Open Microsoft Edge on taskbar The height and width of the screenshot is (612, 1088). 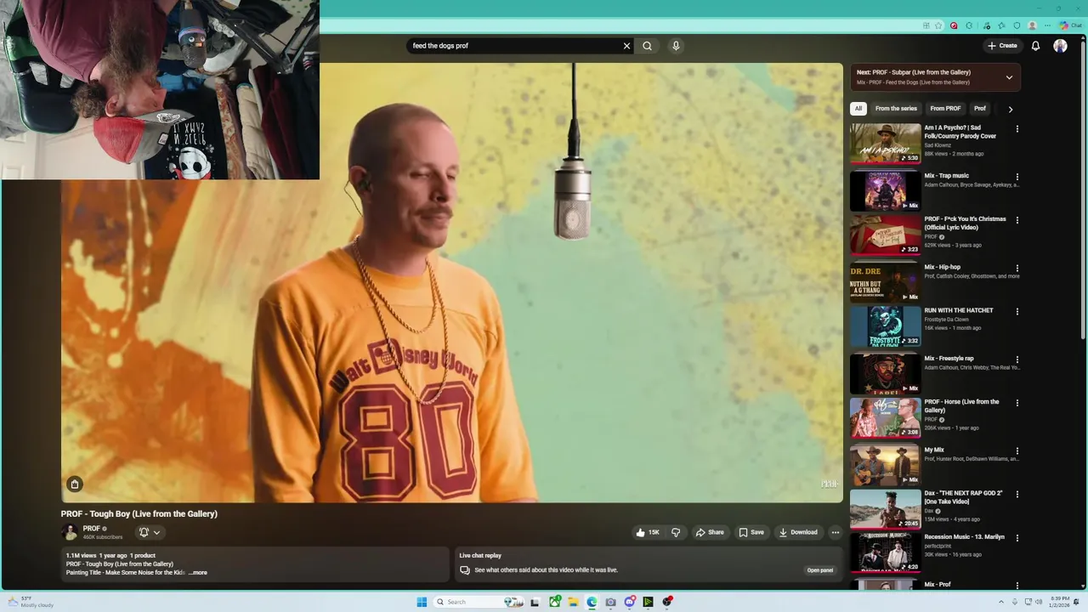coord(592,602)
